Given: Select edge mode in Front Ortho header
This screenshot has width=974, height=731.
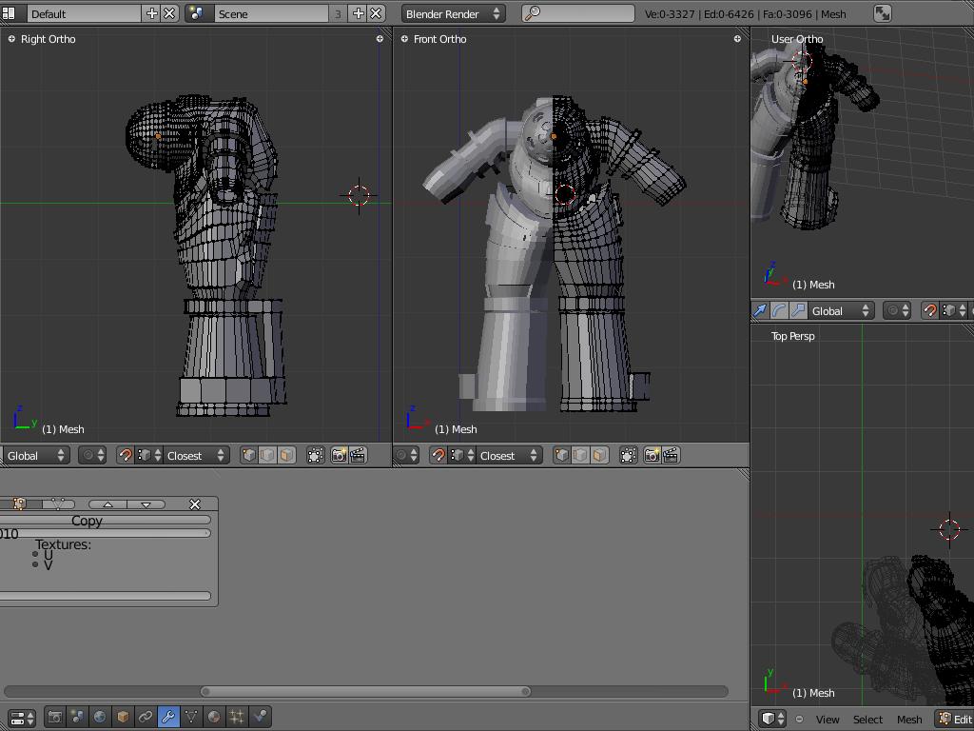Looking at the screenshot, I should click(x=580, y=456).
